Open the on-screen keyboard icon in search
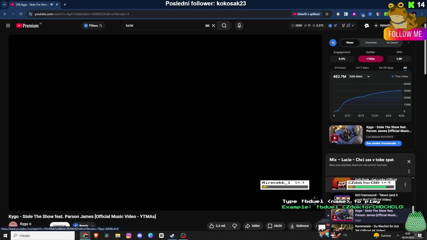Viewport: 427px width, 240px height. tap(207, 26)
